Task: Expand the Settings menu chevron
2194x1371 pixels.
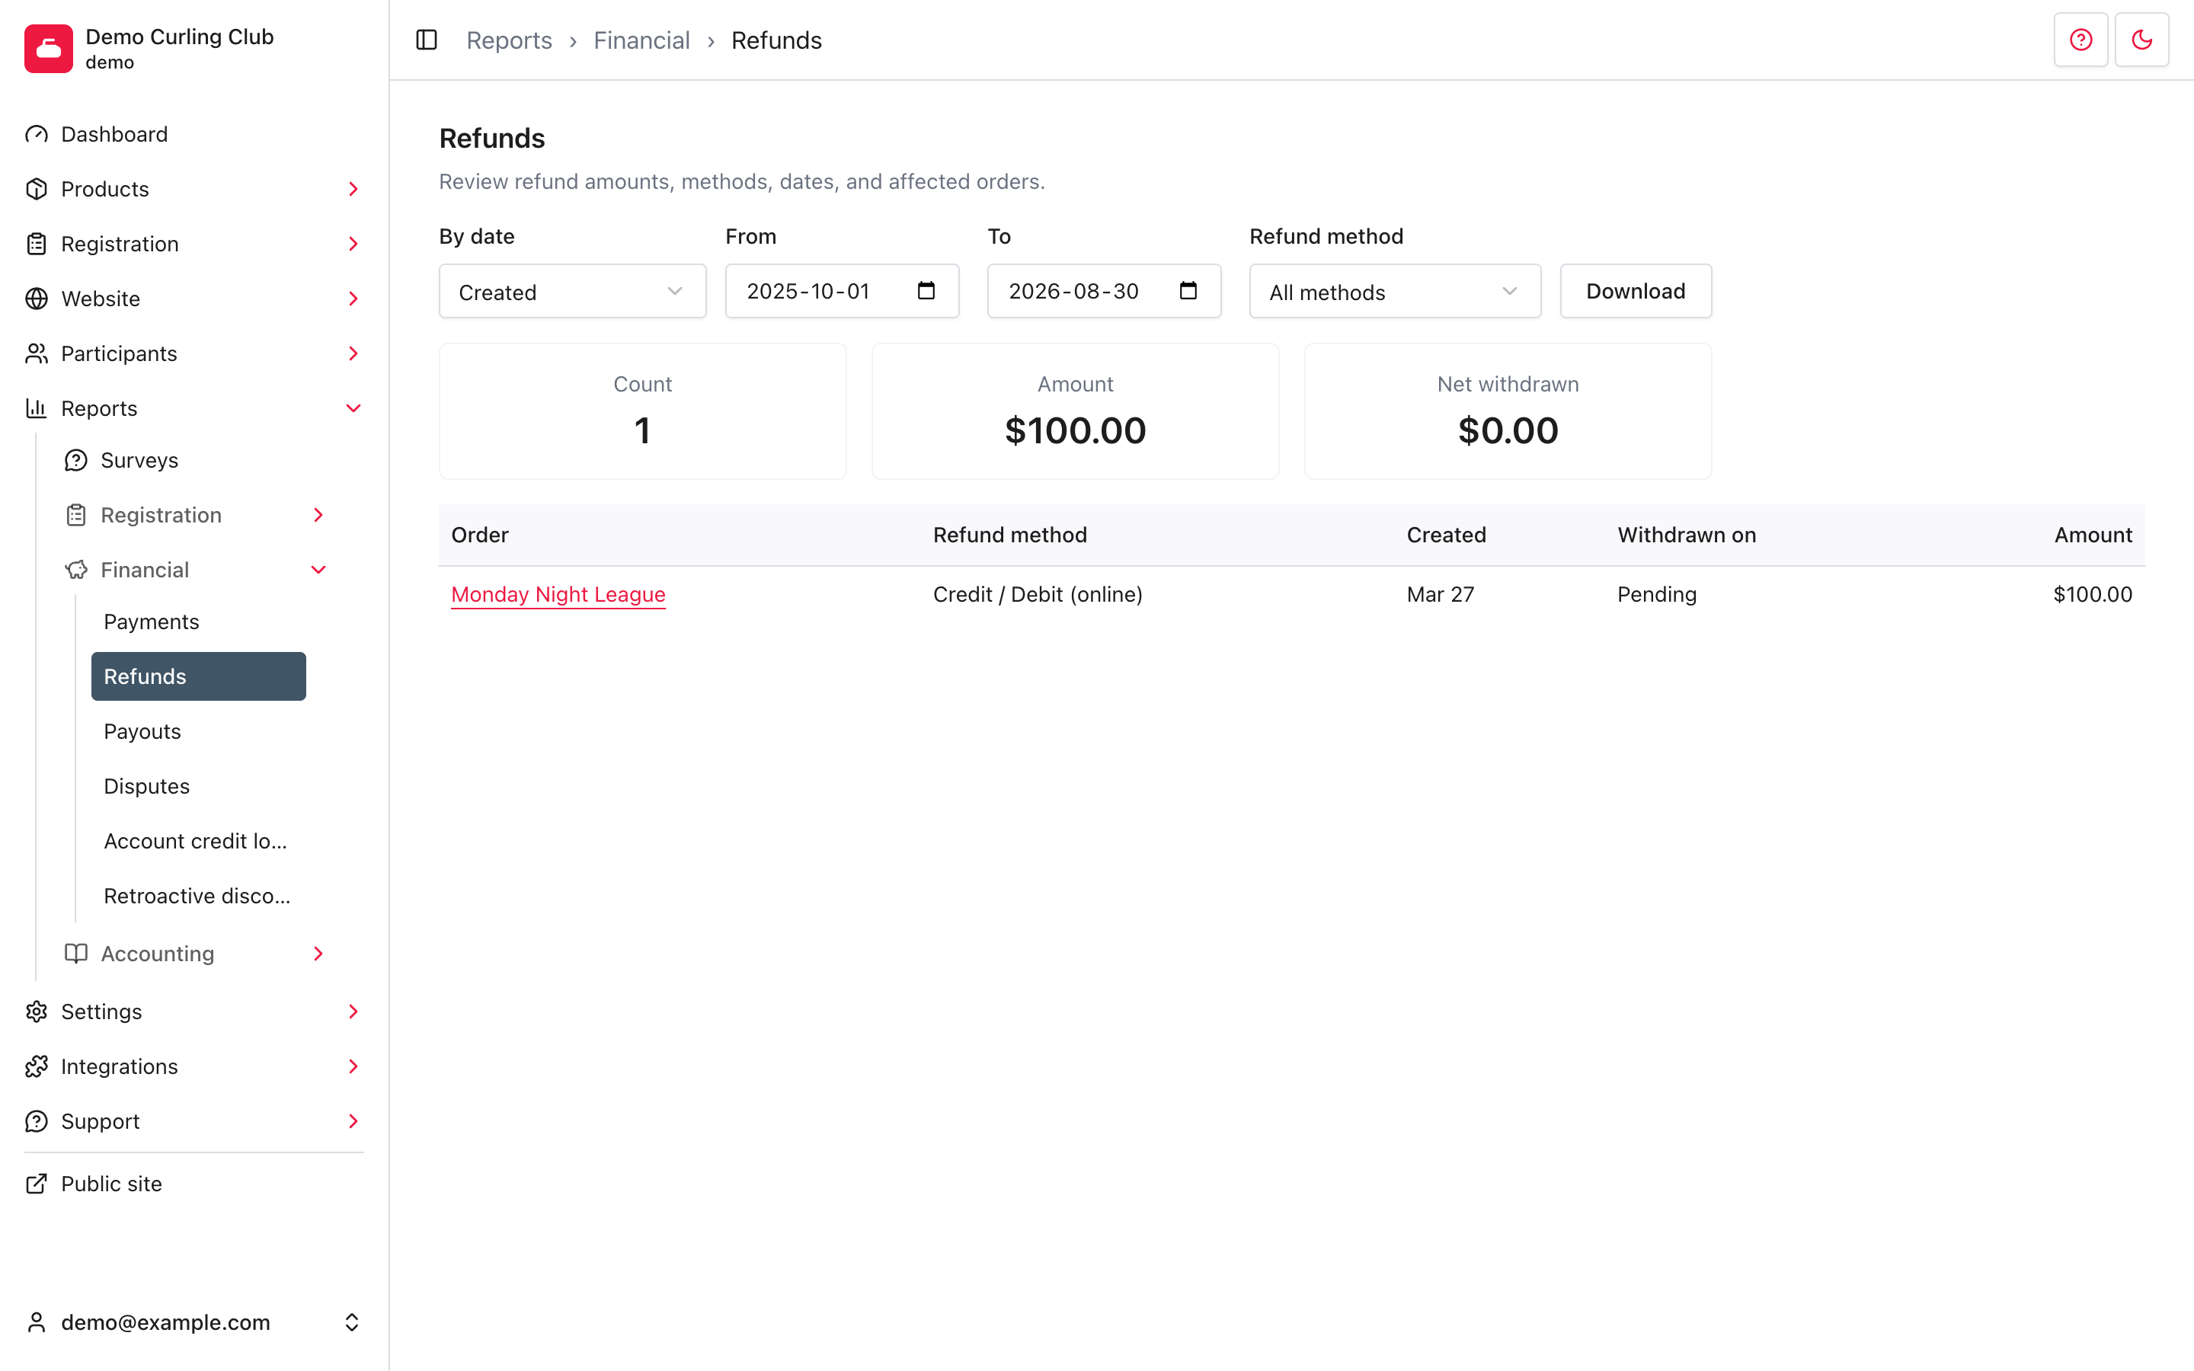Action: (x=353, y=1011)
